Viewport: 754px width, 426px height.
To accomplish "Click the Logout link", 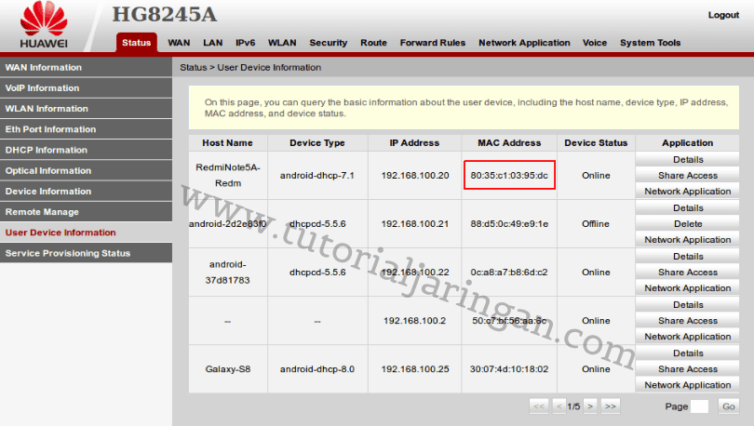I will [x=723, y=15].
